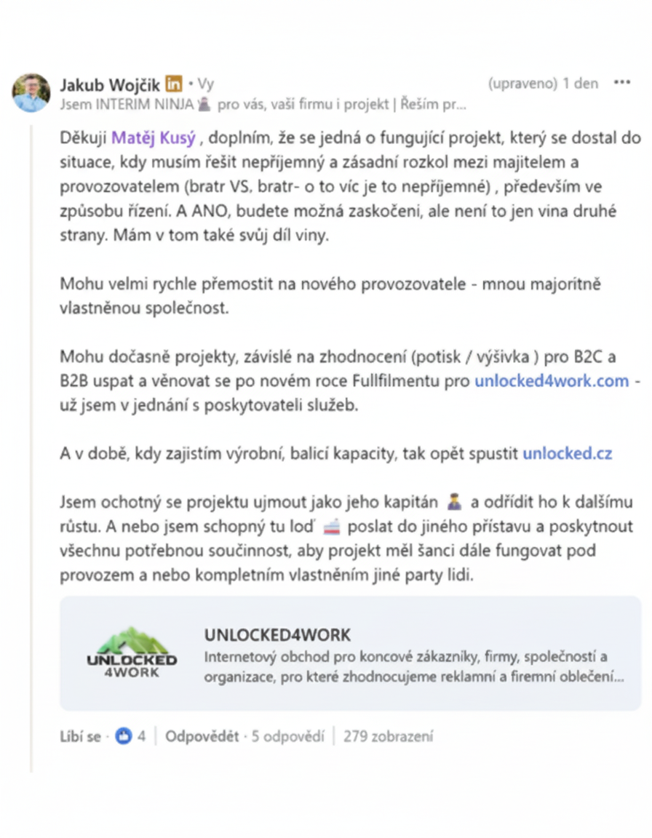Open the three-dots comment options menu

coord(621,83)
